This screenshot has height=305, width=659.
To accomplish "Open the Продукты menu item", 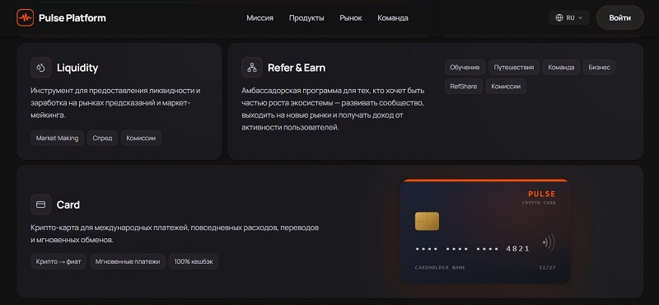I will click(306, 18).
